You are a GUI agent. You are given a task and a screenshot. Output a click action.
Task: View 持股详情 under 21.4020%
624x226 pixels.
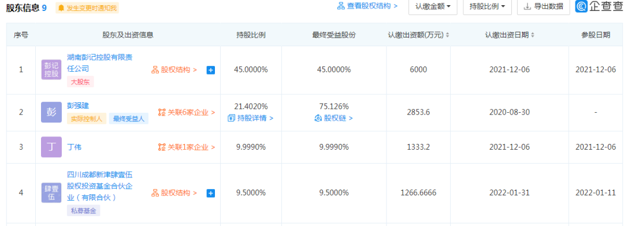(x=251, y=118)
